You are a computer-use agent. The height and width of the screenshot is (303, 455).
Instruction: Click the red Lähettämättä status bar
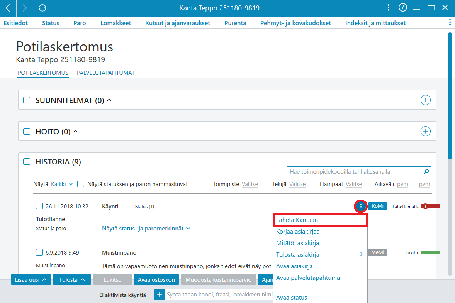click(430, 206)
